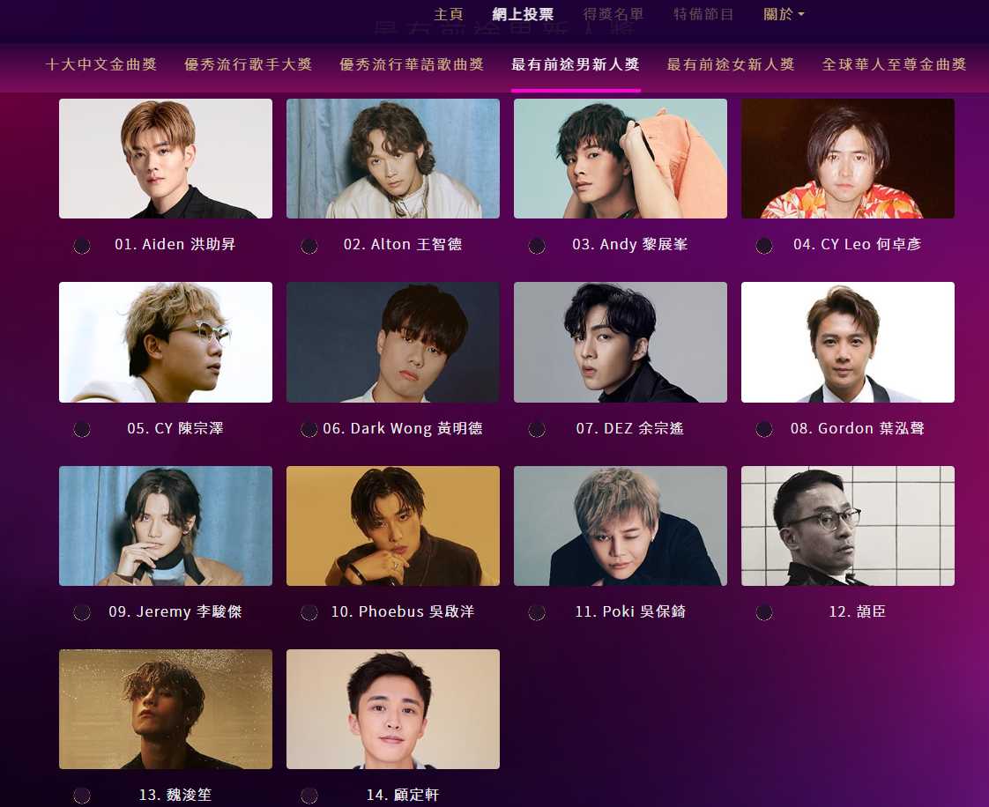Open the 優秀流行歌手大獎 tab
The width and height of the screenshot is (989, 807).
[248, 64]
